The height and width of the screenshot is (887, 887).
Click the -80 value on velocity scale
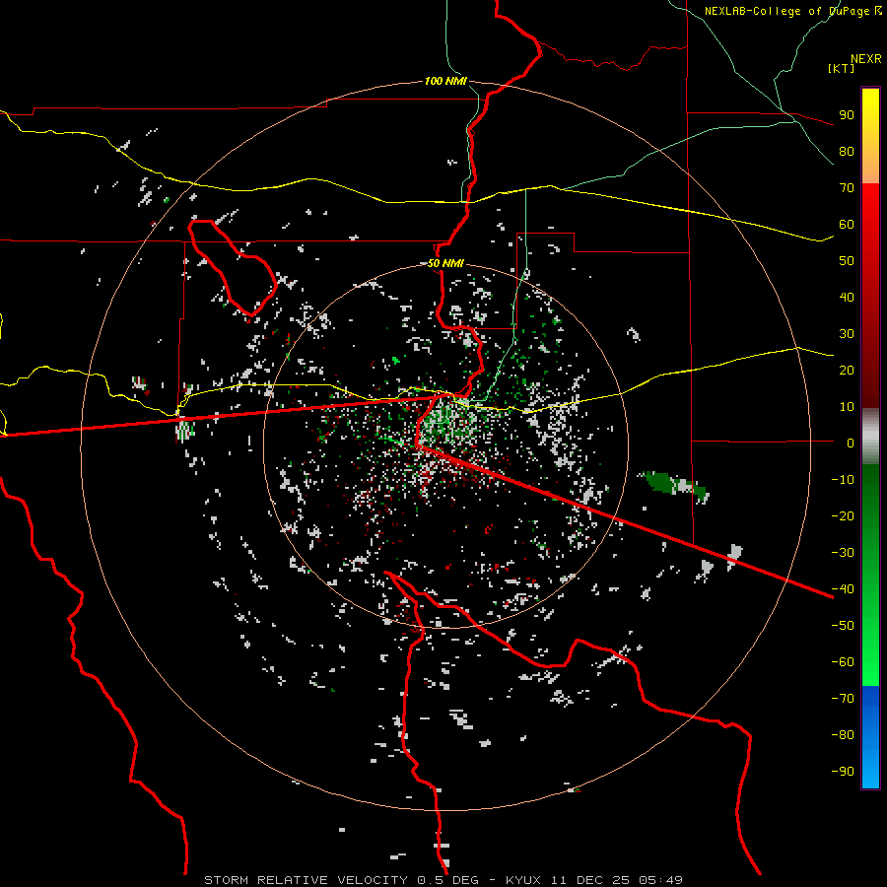click(x=843, y=735)
